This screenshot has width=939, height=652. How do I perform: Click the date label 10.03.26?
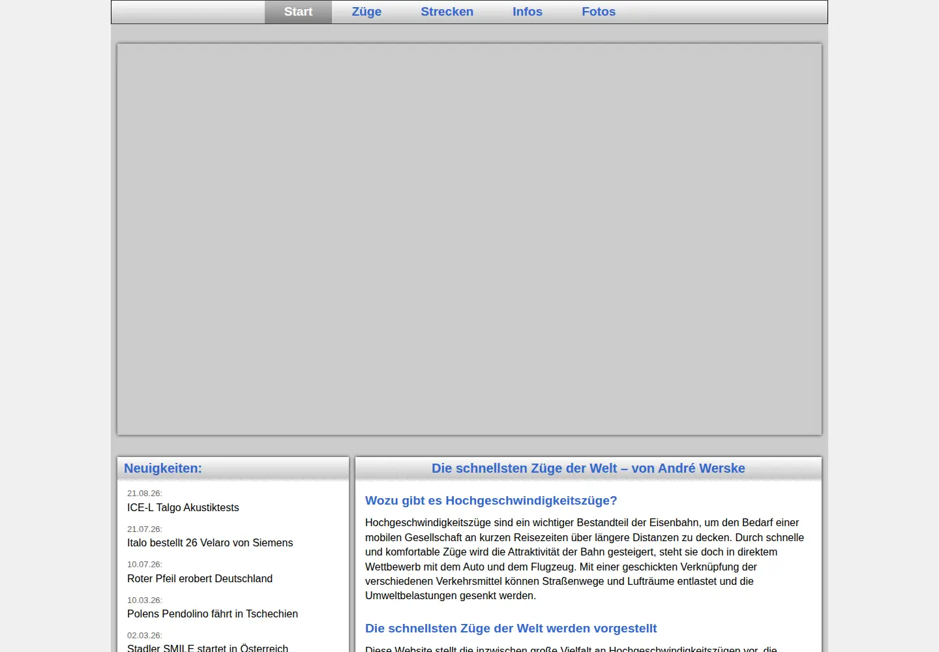click(x=145, y=600)
